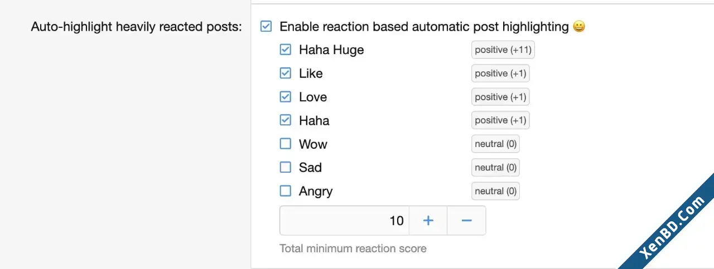The image size is (714, 269).
Task: Enable the Angry reaction checkbox
Action: (285, 191)
